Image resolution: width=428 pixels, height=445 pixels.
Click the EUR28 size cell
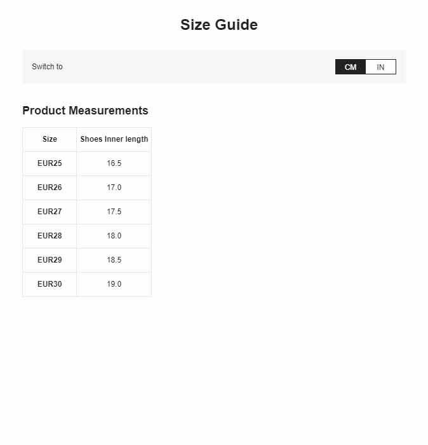[50, 236]
